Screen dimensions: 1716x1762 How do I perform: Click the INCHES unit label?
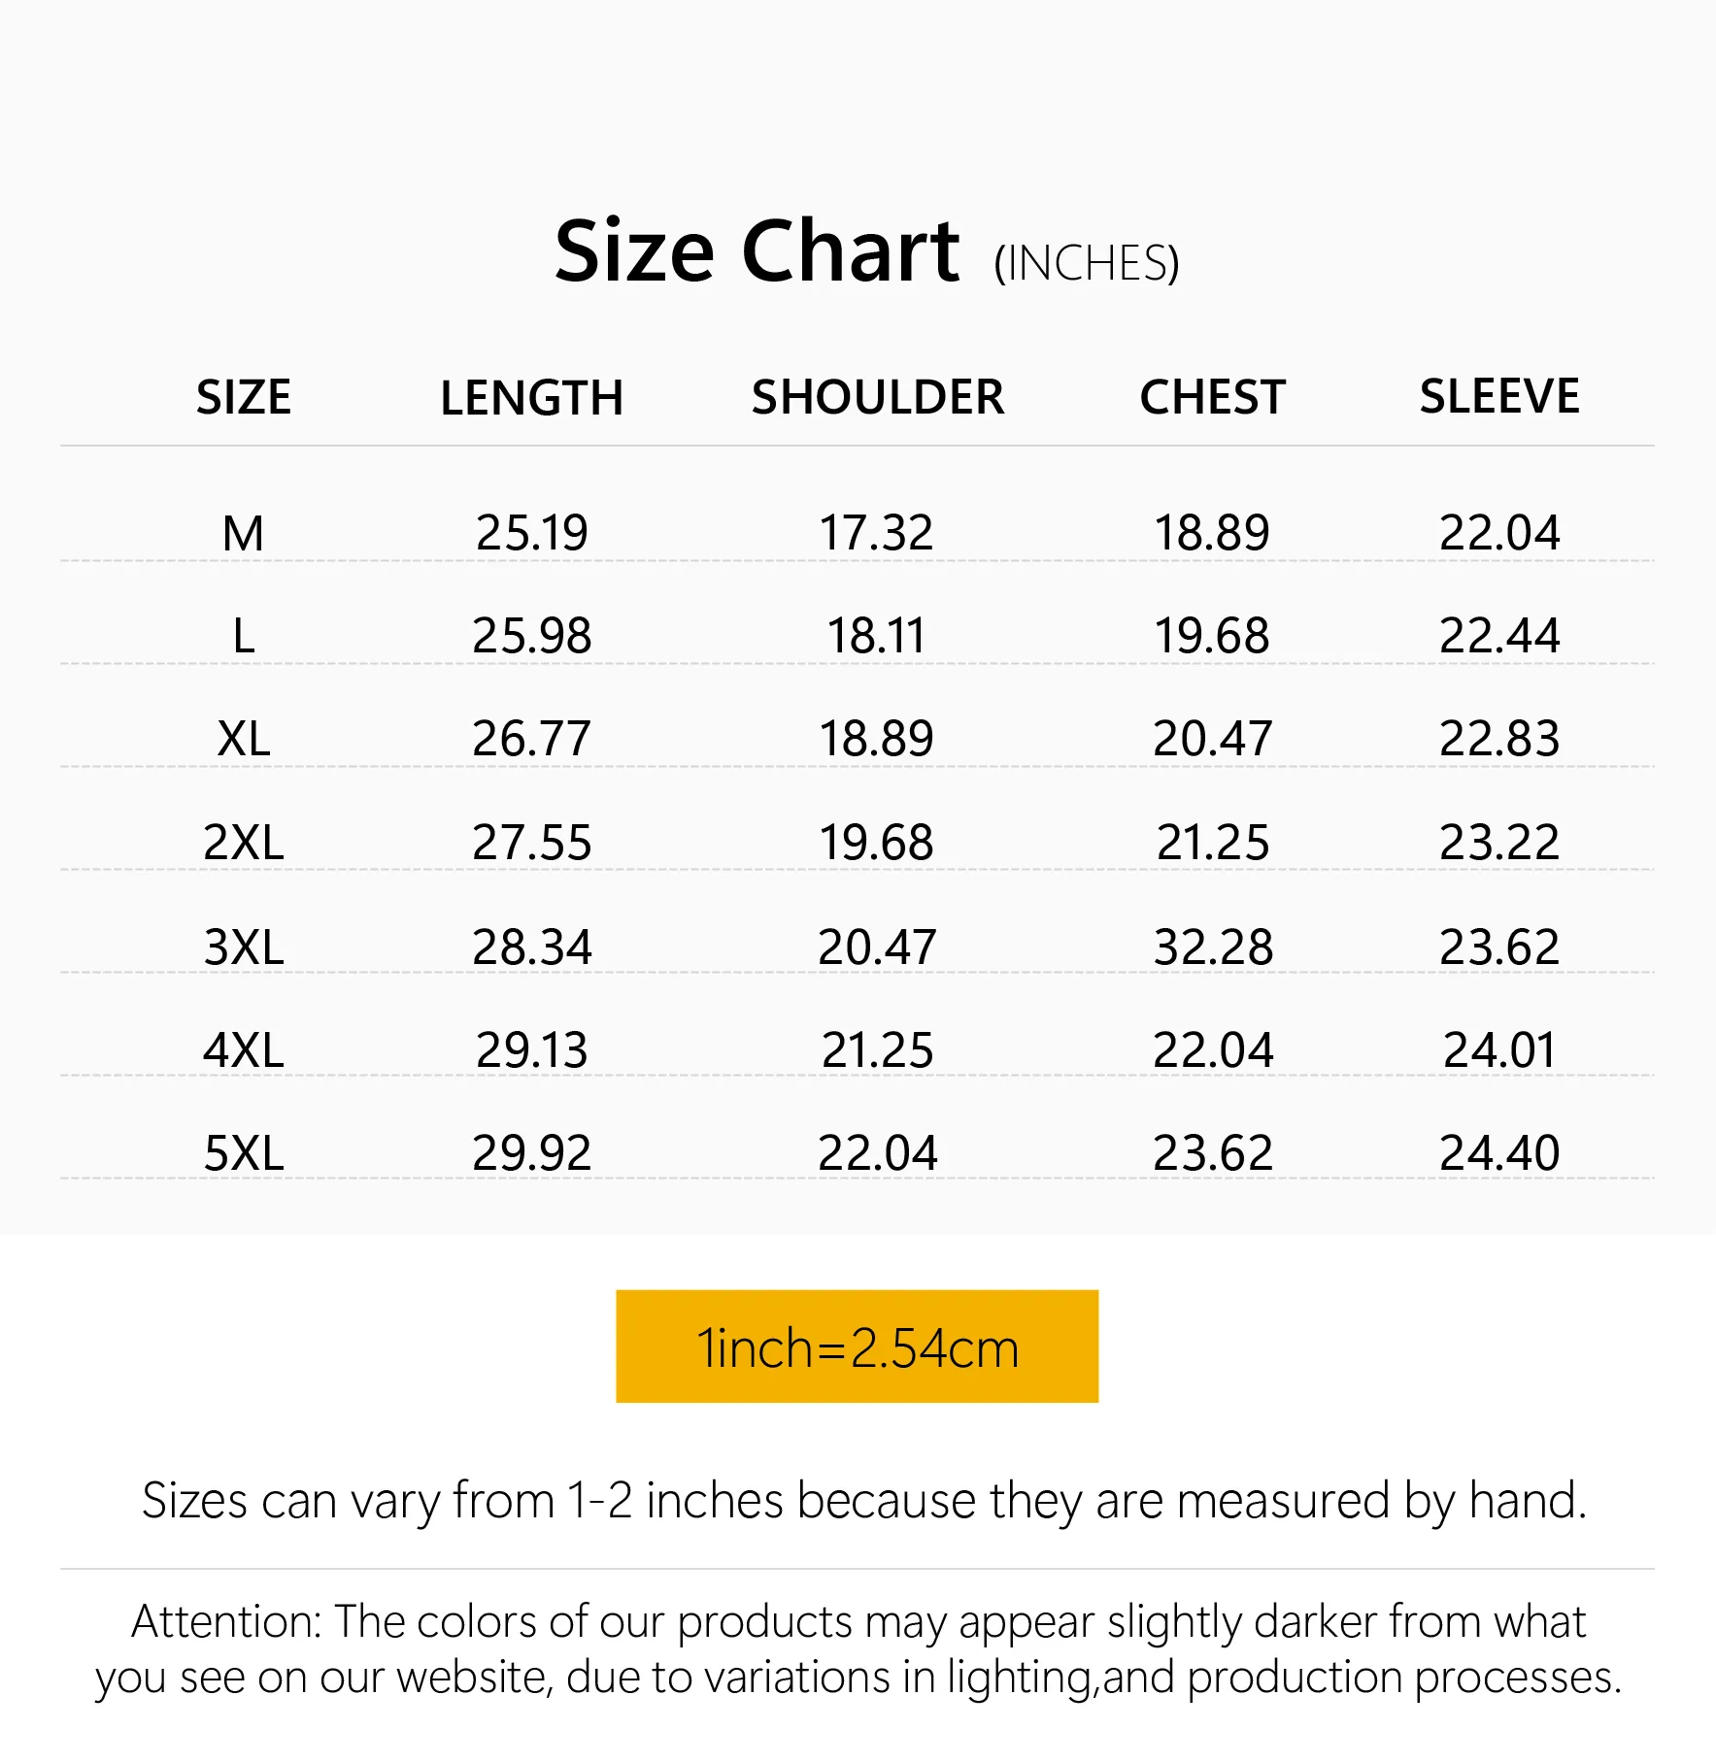click(x=1086, y=263)
